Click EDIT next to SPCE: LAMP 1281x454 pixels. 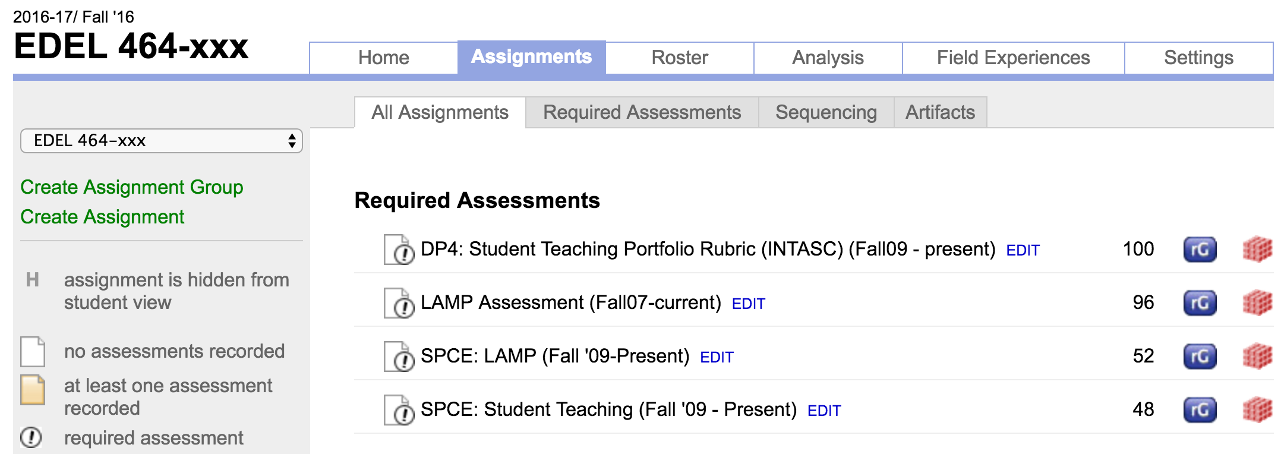717,357
